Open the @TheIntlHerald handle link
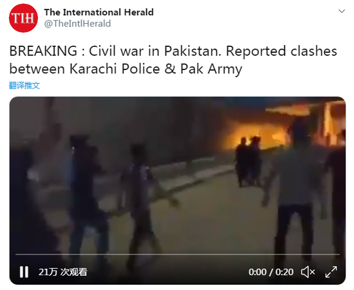This screenshot has width=354, height=290. (x=77, y=24)
